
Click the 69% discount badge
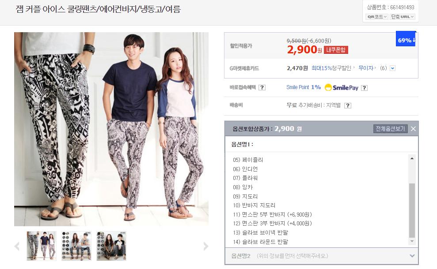(x=406, y=39)
